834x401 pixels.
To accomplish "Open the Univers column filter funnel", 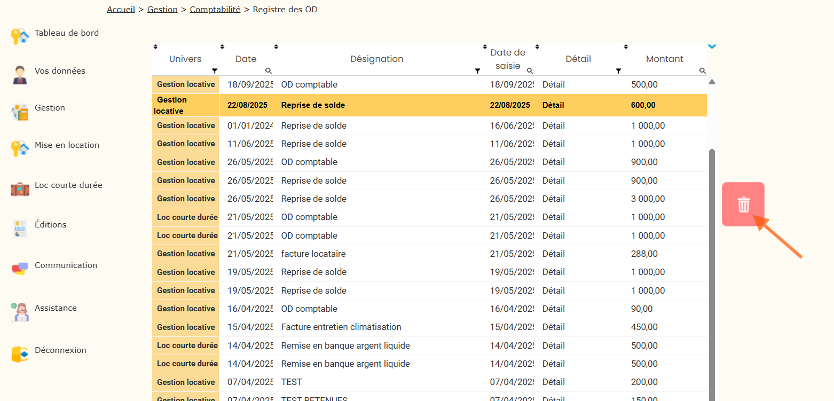I will coord(215,70).
